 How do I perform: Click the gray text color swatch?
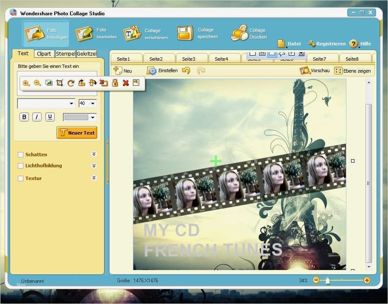click(76, 117)
